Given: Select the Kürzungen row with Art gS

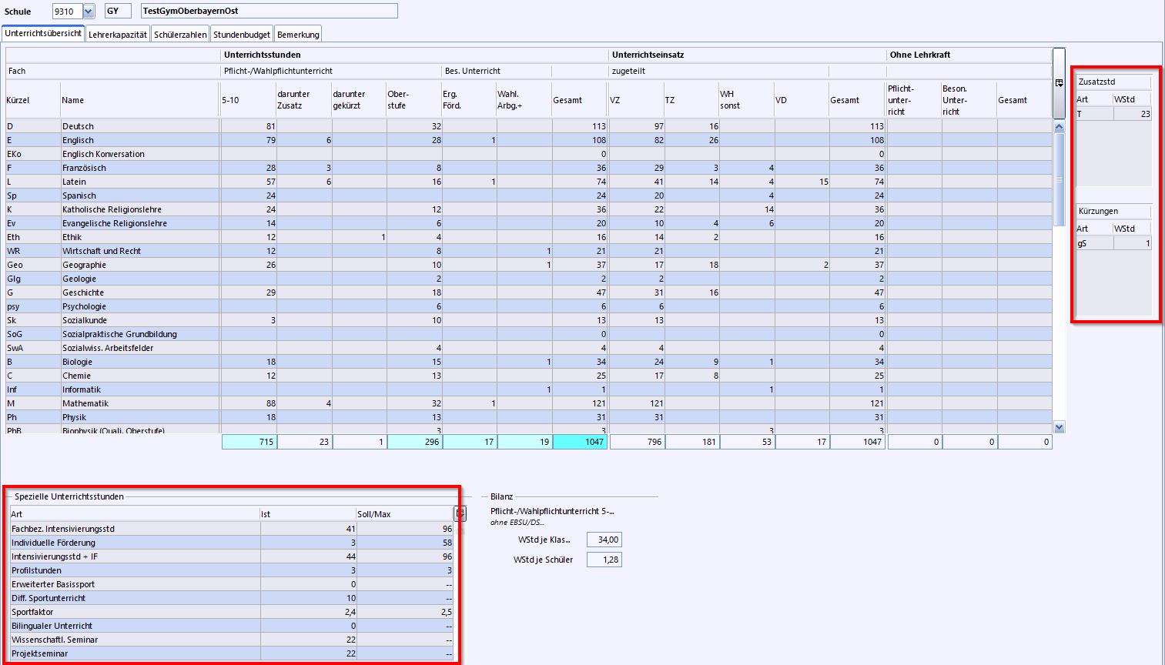Looking at the screenshot, I should (x=1113, y=243).
